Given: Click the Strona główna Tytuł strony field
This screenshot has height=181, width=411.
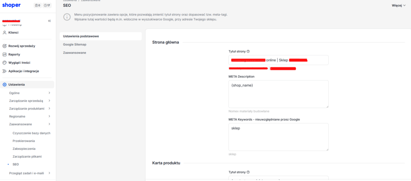Looking at the screenshot, I should tap(279, 60).
